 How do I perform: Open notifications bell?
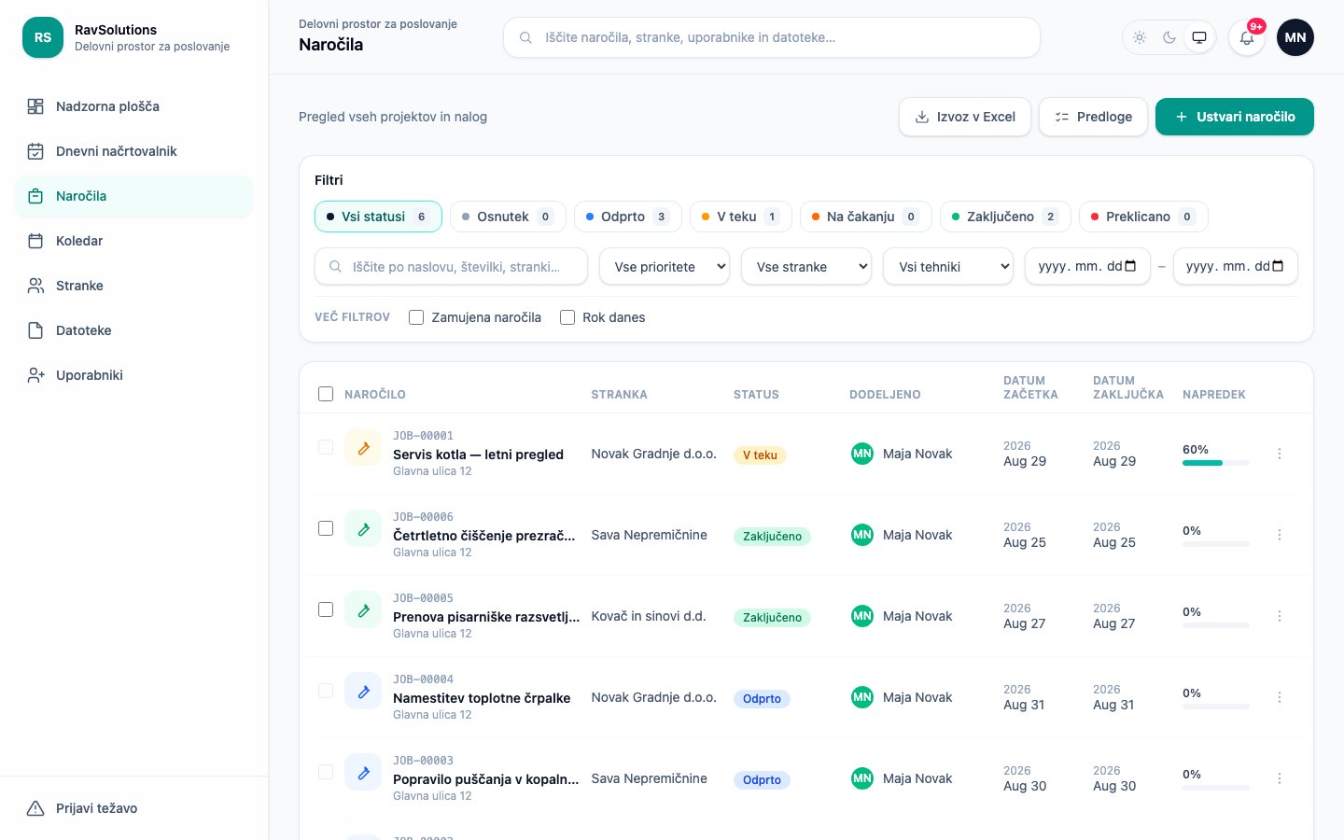(x=1247, y=37)
